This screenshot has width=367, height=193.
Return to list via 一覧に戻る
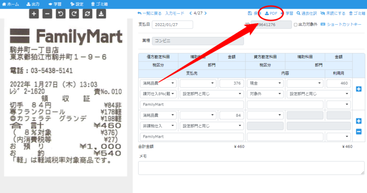tap(150, 13)
